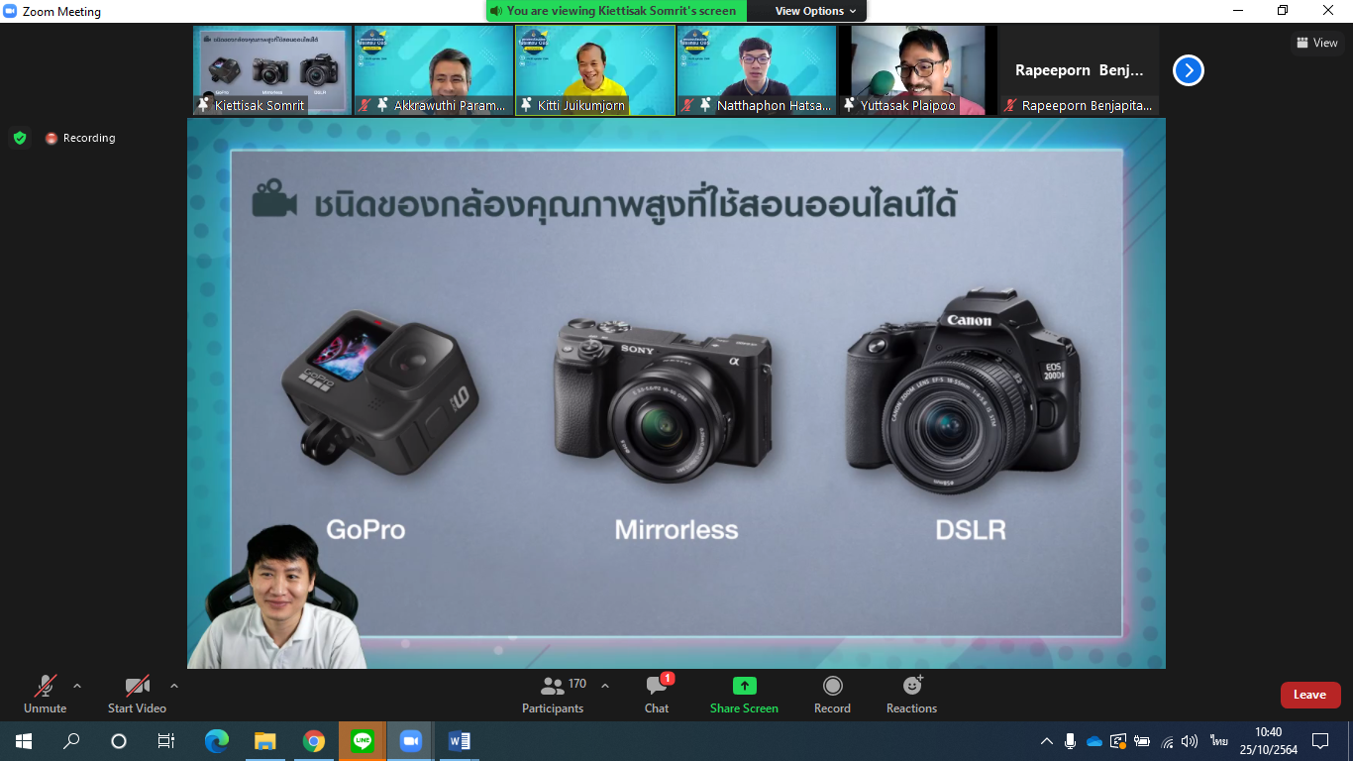Open Microsoft Edge from taskbar

point(216,740)
